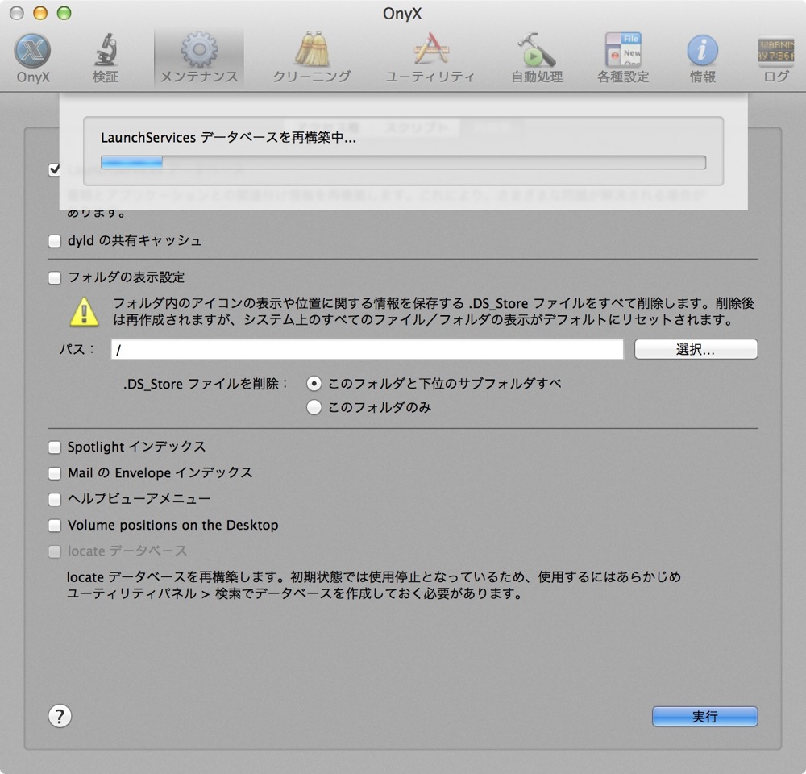Click the green zoom window button
This screenshot has width=806, height=774.
click(64, 14)
